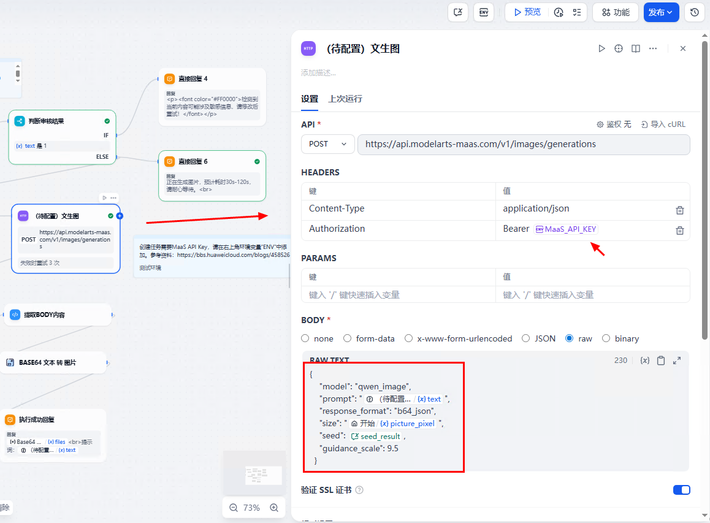
Task: Open the help book icon in panel header
Action: coord(636,48)
